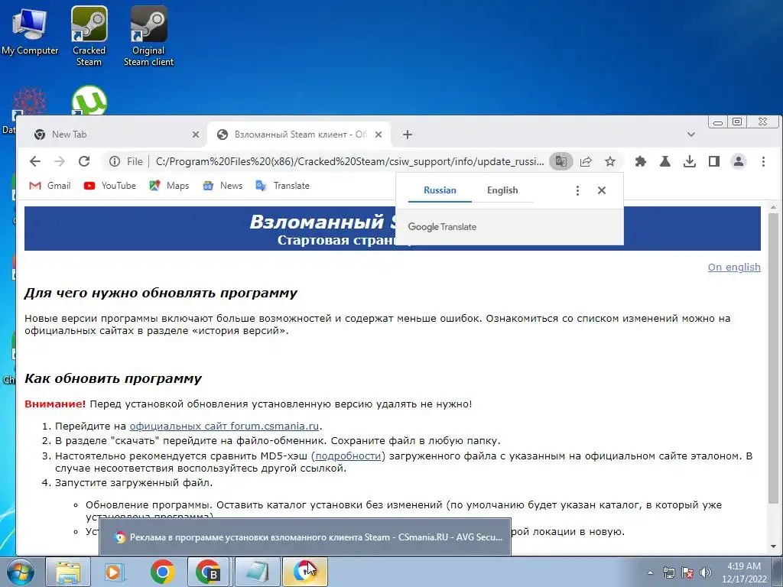Open the Chrome B-profile taskbar icon
Image resolution: width=783 pixels, height=587 pixels.
(208, 572)
